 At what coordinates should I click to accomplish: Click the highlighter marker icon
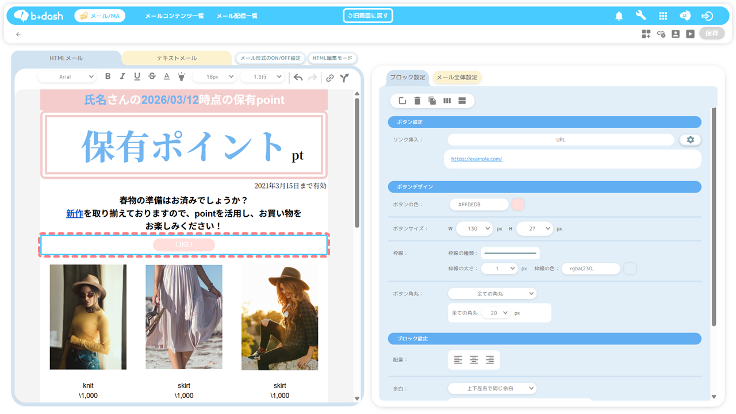tap(181, 76)
